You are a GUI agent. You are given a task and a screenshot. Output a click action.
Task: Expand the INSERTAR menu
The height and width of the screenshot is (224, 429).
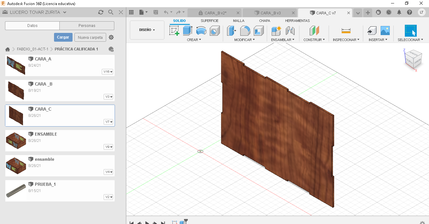click(x=378, y=40)
